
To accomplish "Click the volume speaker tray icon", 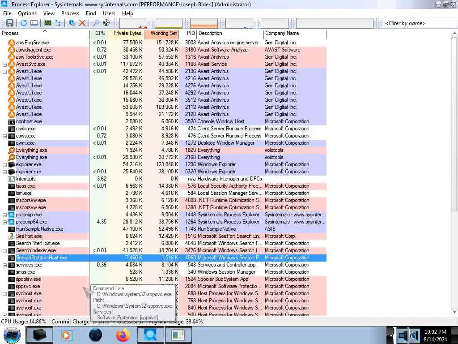I will tap(415, 335).
